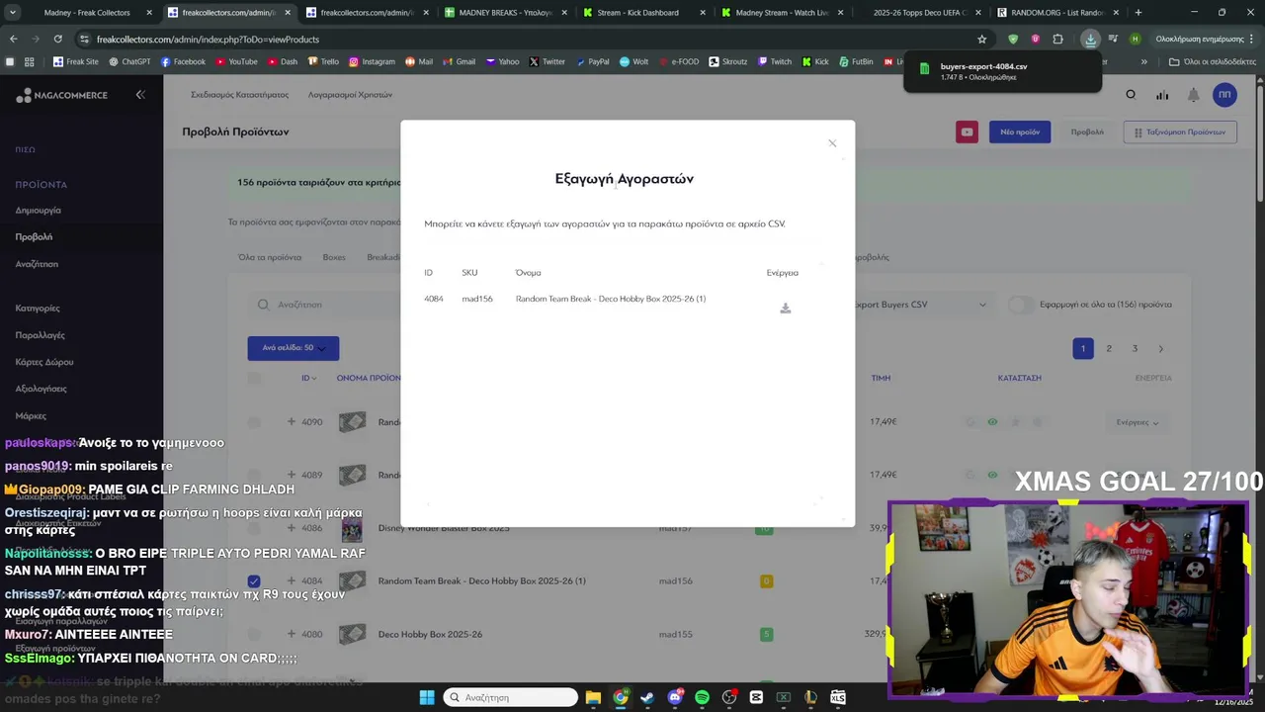Uncheck the checkbox for product row 4084
The height and width of the screenshot is (712, 1265).
[x=254, y=580]
